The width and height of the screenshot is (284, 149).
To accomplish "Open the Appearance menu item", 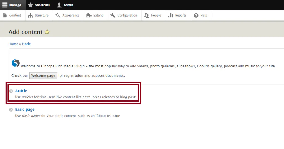I will tap(68, 16).
